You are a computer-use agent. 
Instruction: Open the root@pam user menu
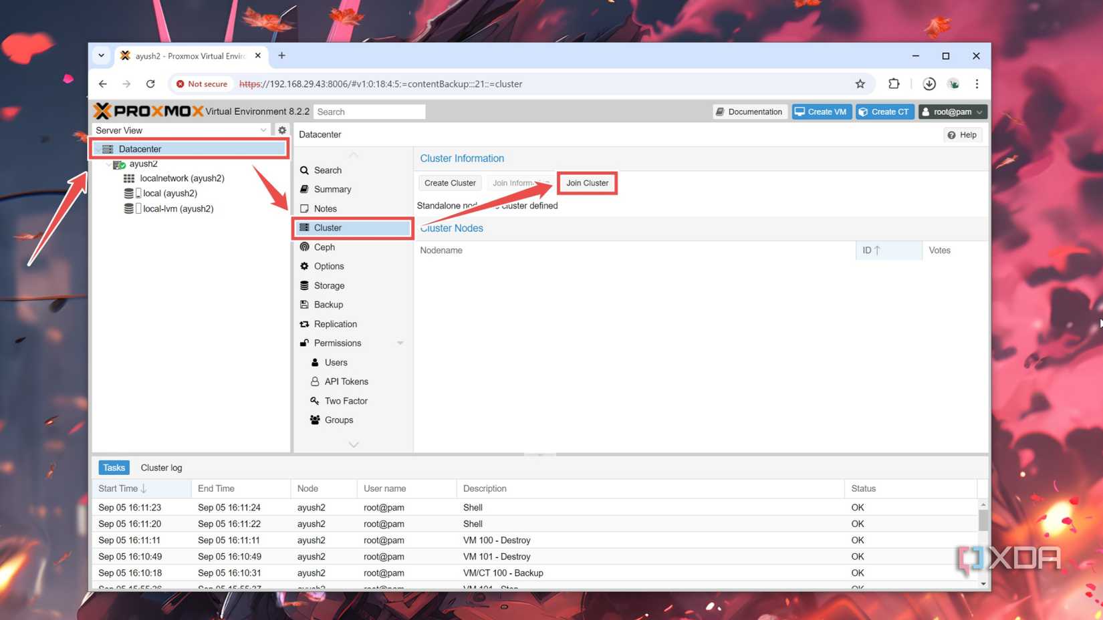point(952,111)
